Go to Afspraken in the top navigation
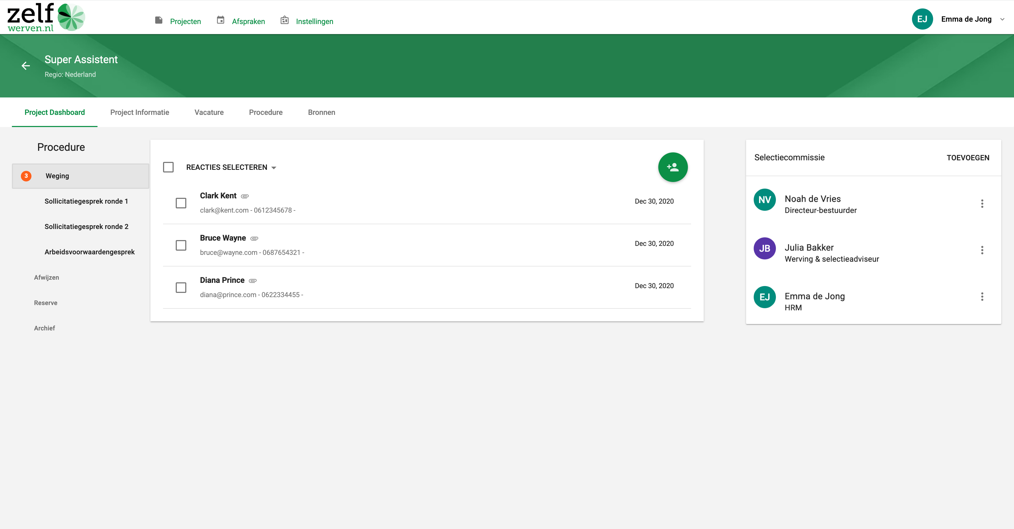1014x529 pixels. coord(248,21)
